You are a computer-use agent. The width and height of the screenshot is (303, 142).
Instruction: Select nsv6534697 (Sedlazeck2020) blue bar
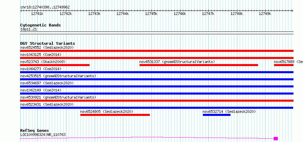157,86
